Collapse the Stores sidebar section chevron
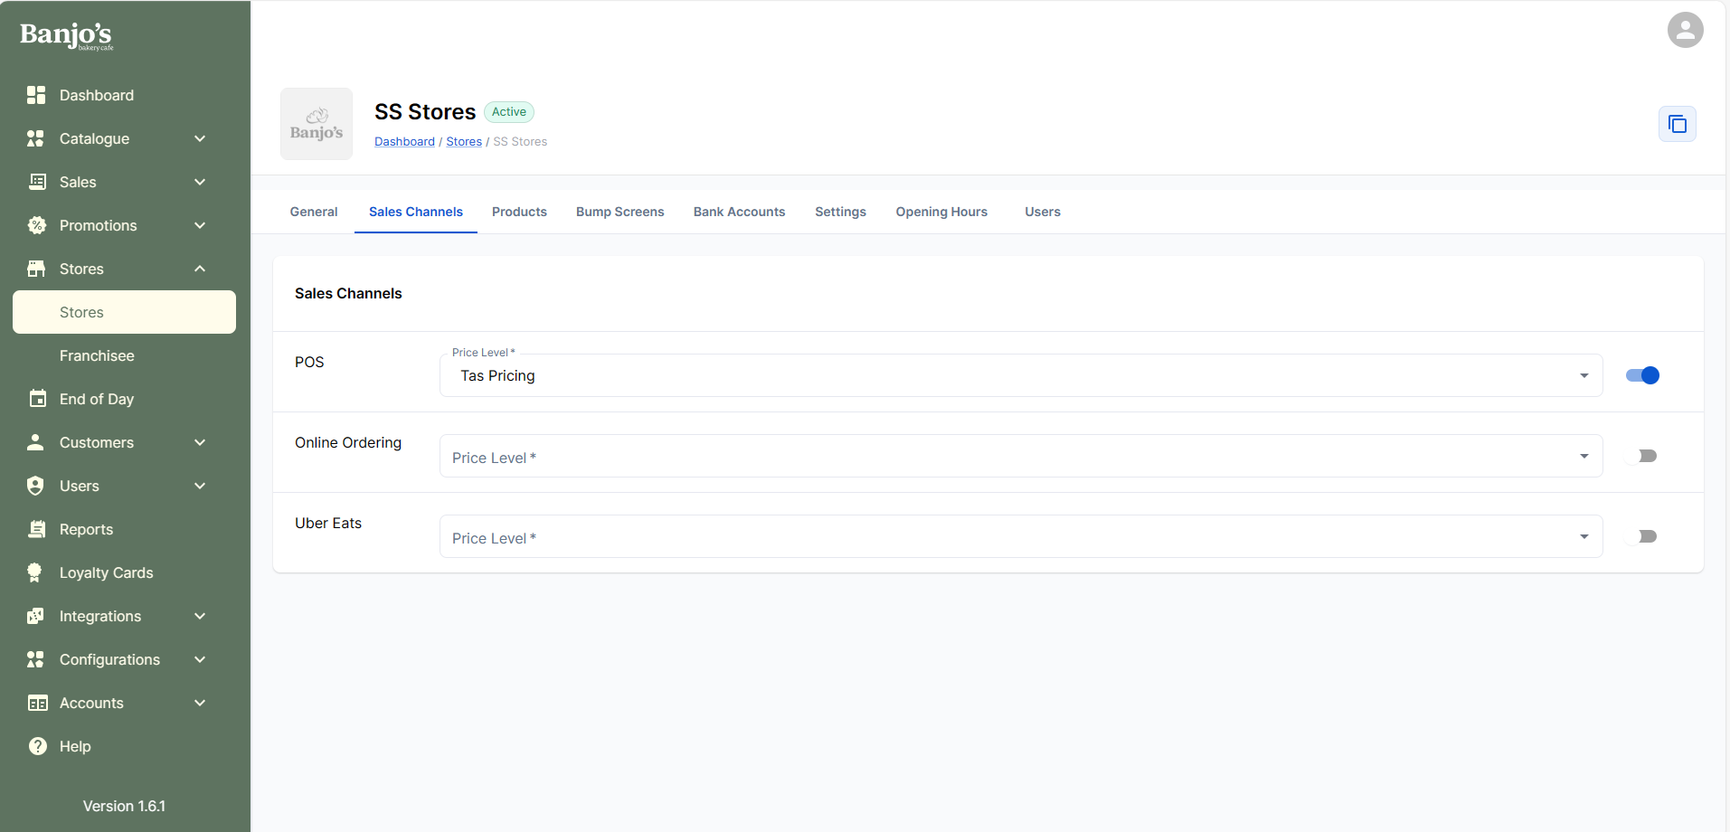This screenshot has height=832, width=1730. click(200, 269)
